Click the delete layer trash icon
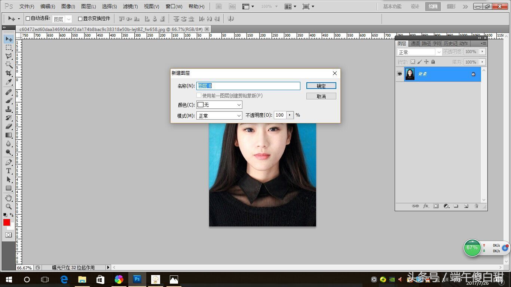 (x=476, y=206)
